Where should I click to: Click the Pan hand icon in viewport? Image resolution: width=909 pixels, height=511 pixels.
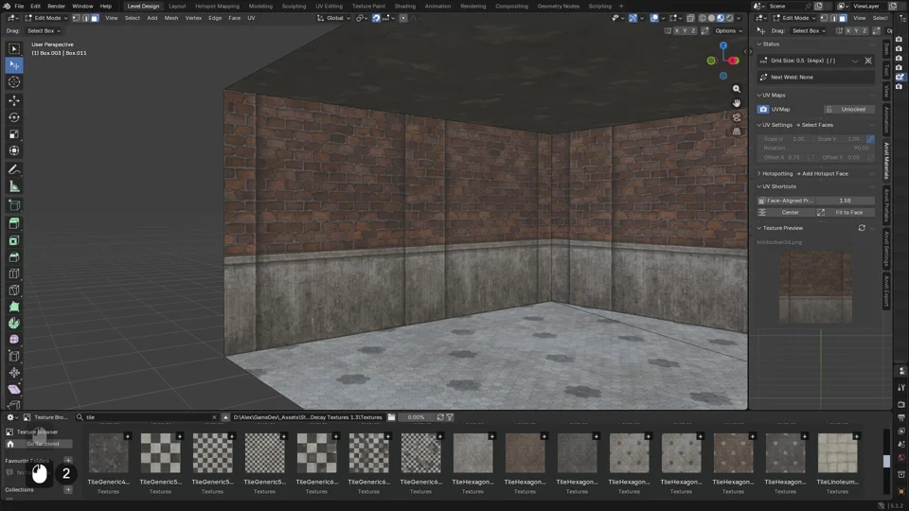[x=737, y=103]
